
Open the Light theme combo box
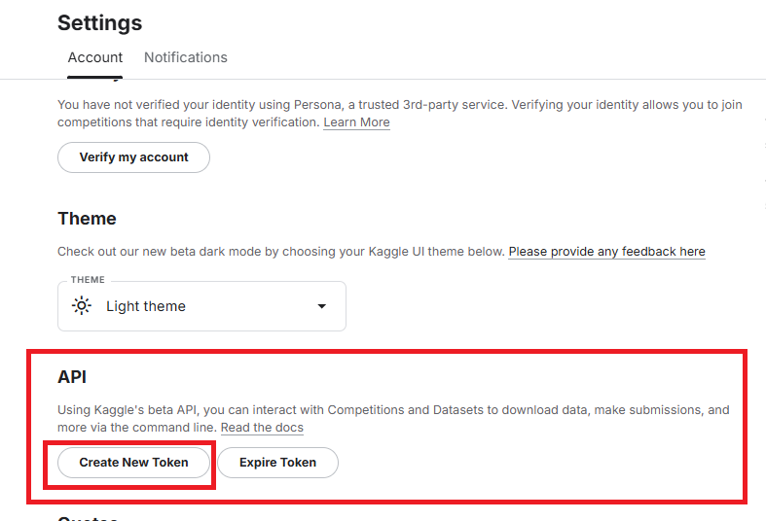tap(201, 306)
